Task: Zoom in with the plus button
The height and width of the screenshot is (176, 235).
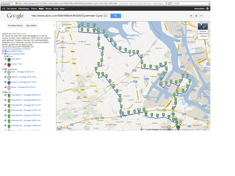Action: click(x=63, y=46)
